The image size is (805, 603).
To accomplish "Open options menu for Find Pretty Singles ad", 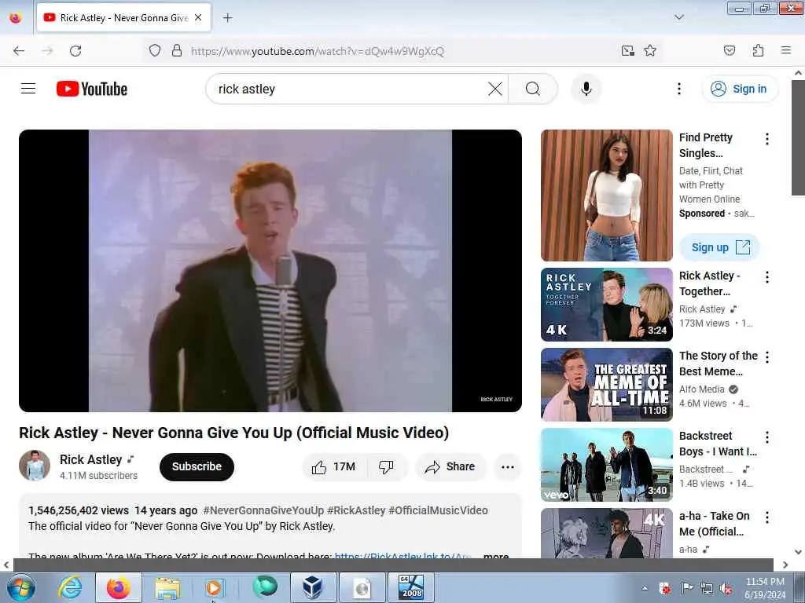I will click(766, 139).
